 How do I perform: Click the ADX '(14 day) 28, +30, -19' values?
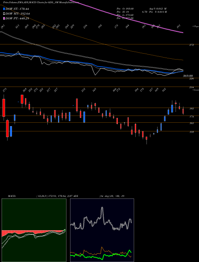click(112, 196)
